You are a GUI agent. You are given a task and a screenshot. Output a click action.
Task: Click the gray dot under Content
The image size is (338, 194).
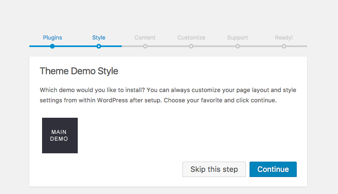tap(145, 46)
